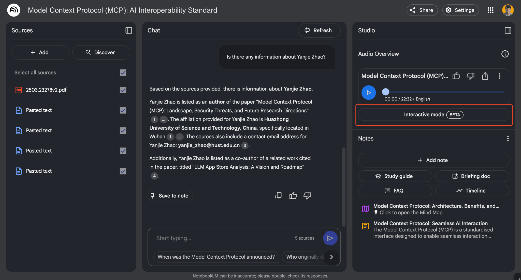Collapse the Studio panel
This screenshot has width=521, height=280.
[508, 31]
